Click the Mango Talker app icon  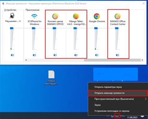(x=76, y=16)
